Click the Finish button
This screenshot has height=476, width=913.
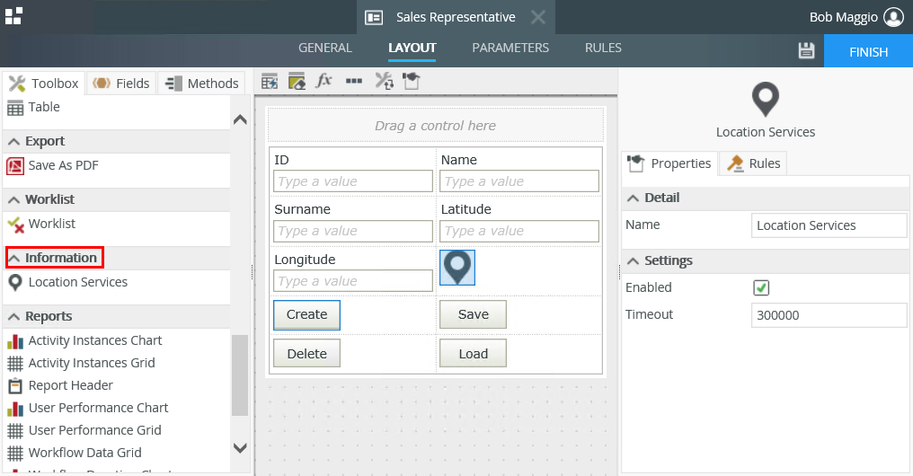click(868, 52)
